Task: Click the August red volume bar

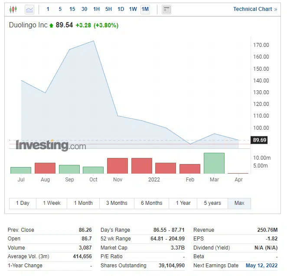Action: pyautogui.click(x=45, y=168)
